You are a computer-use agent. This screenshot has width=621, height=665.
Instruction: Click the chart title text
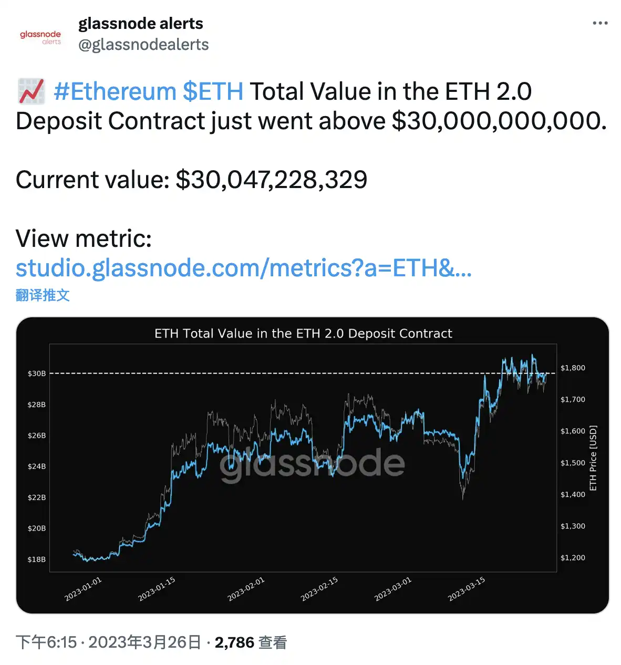pos(303,334)
